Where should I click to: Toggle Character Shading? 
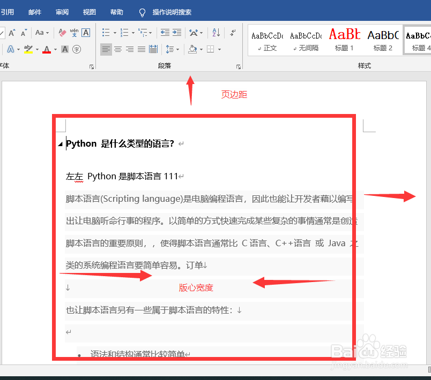[65, 49]
